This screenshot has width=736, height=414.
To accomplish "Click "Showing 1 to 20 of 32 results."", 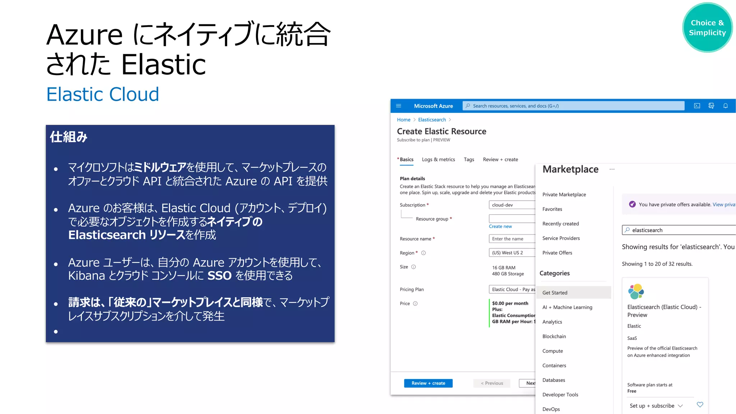I will 657,264.
